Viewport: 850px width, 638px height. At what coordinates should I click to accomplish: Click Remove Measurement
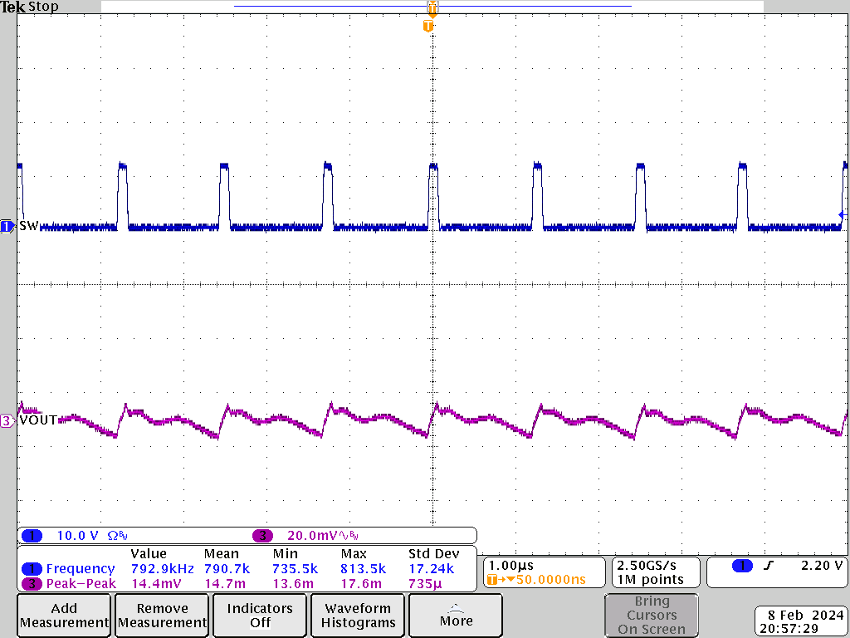coord(161,615)
